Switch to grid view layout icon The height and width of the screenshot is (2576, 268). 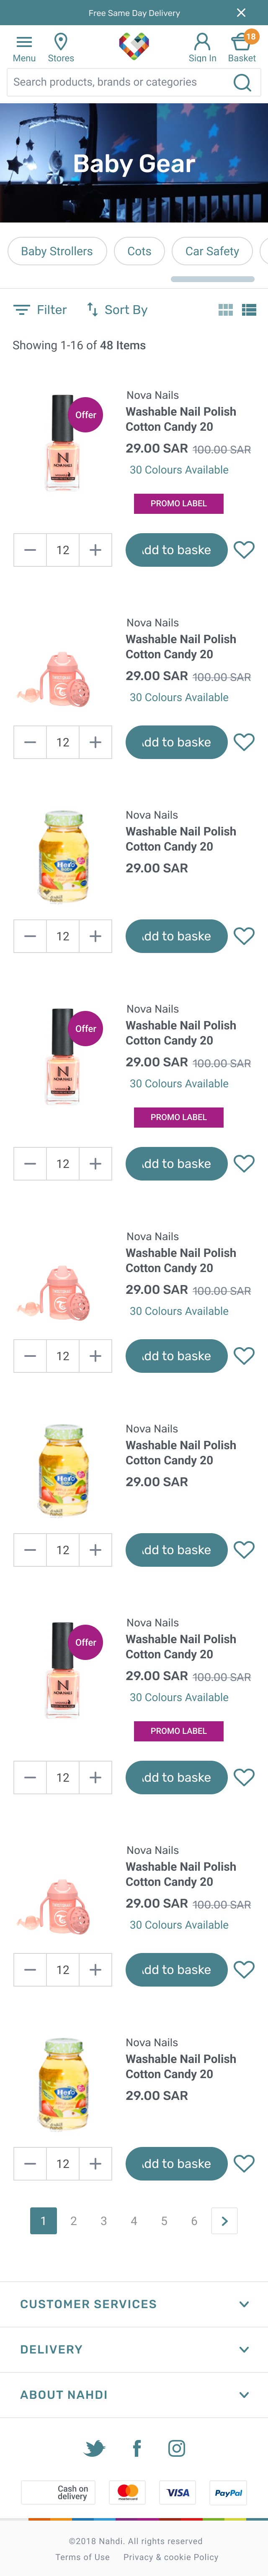click(x=226, y=310)
